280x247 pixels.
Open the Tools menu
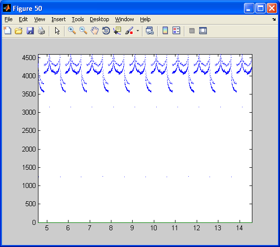(x=78, y=19)
